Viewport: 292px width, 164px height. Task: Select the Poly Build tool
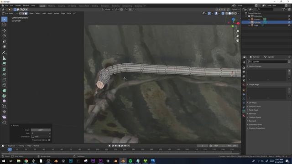(4, 91)
